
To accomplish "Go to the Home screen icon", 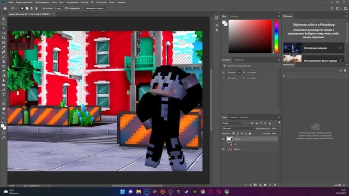I will (5, 8).
